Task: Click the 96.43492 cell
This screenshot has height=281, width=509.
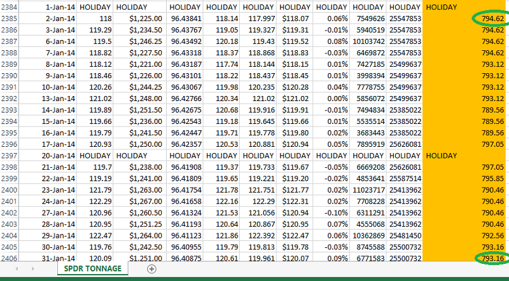Action: tap(185, 41)
